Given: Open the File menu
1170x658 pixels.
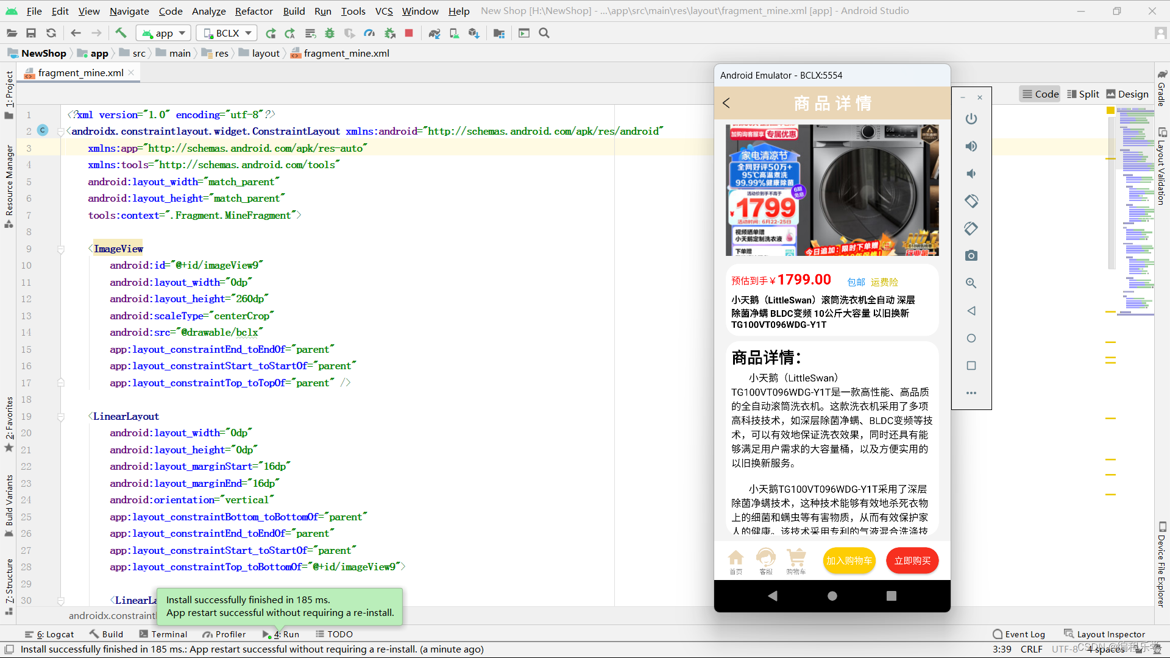Looking at the screenshot, I should point(34,11).
